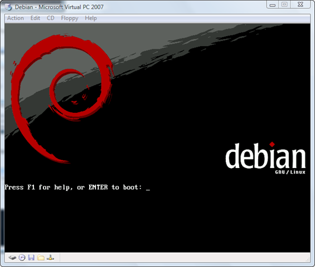Minimize the Virtual PC window
Screen dimensions: 315x267
pyautogui.click(x=273, y=4)
